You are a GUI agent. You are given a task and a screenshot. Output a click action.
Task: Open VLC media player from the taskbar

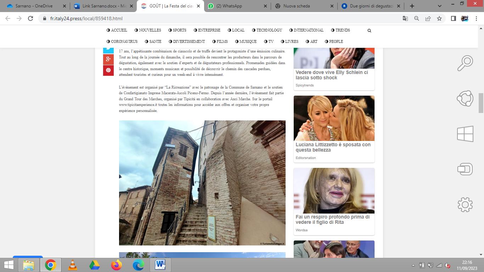point(73,265)
